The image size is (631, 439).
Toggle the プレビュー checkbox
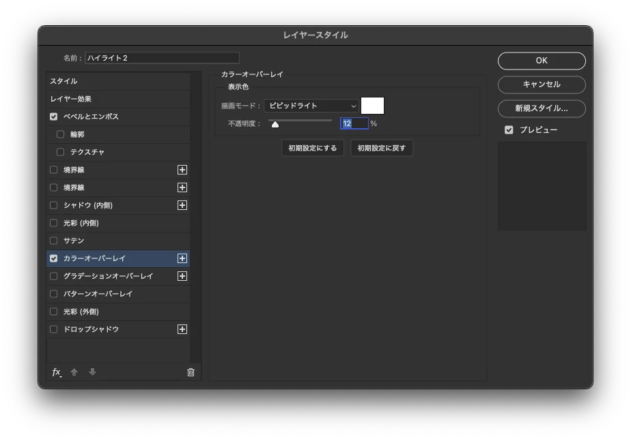click(x=509, y=130)
